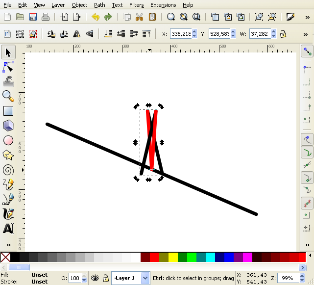Select the Selector arrow tool

point(8,52)
